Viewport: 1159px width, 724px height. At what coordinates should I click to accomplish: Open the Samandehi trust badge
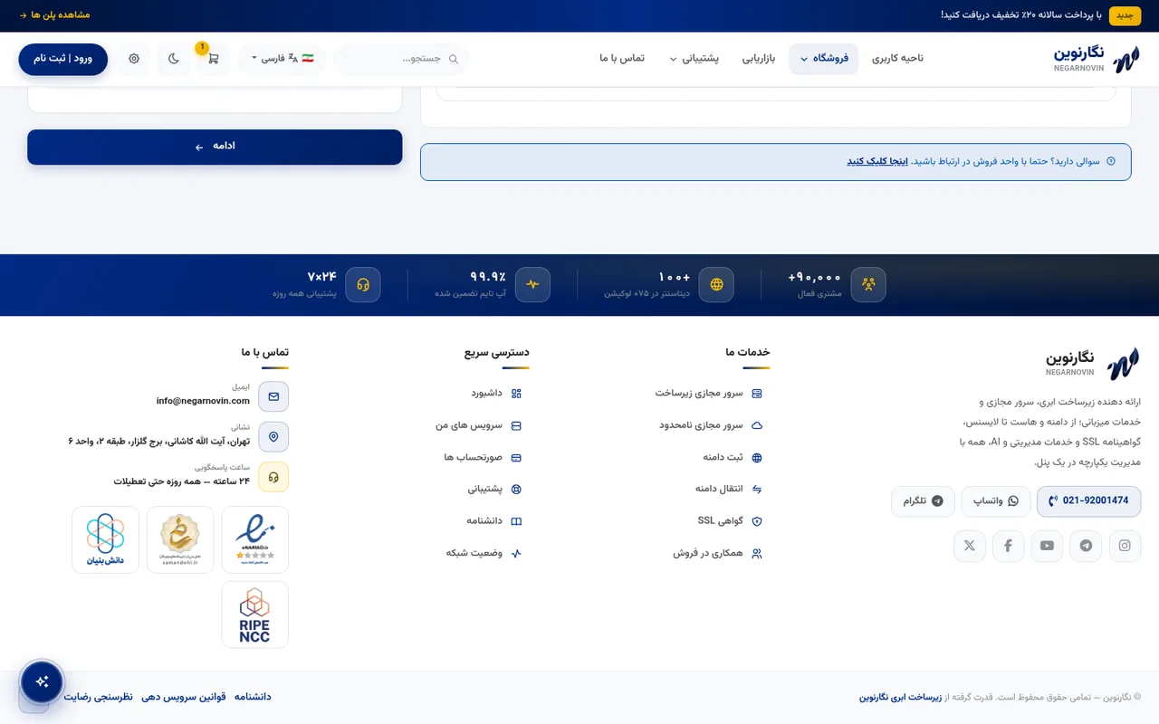click(x=180, y=539)
